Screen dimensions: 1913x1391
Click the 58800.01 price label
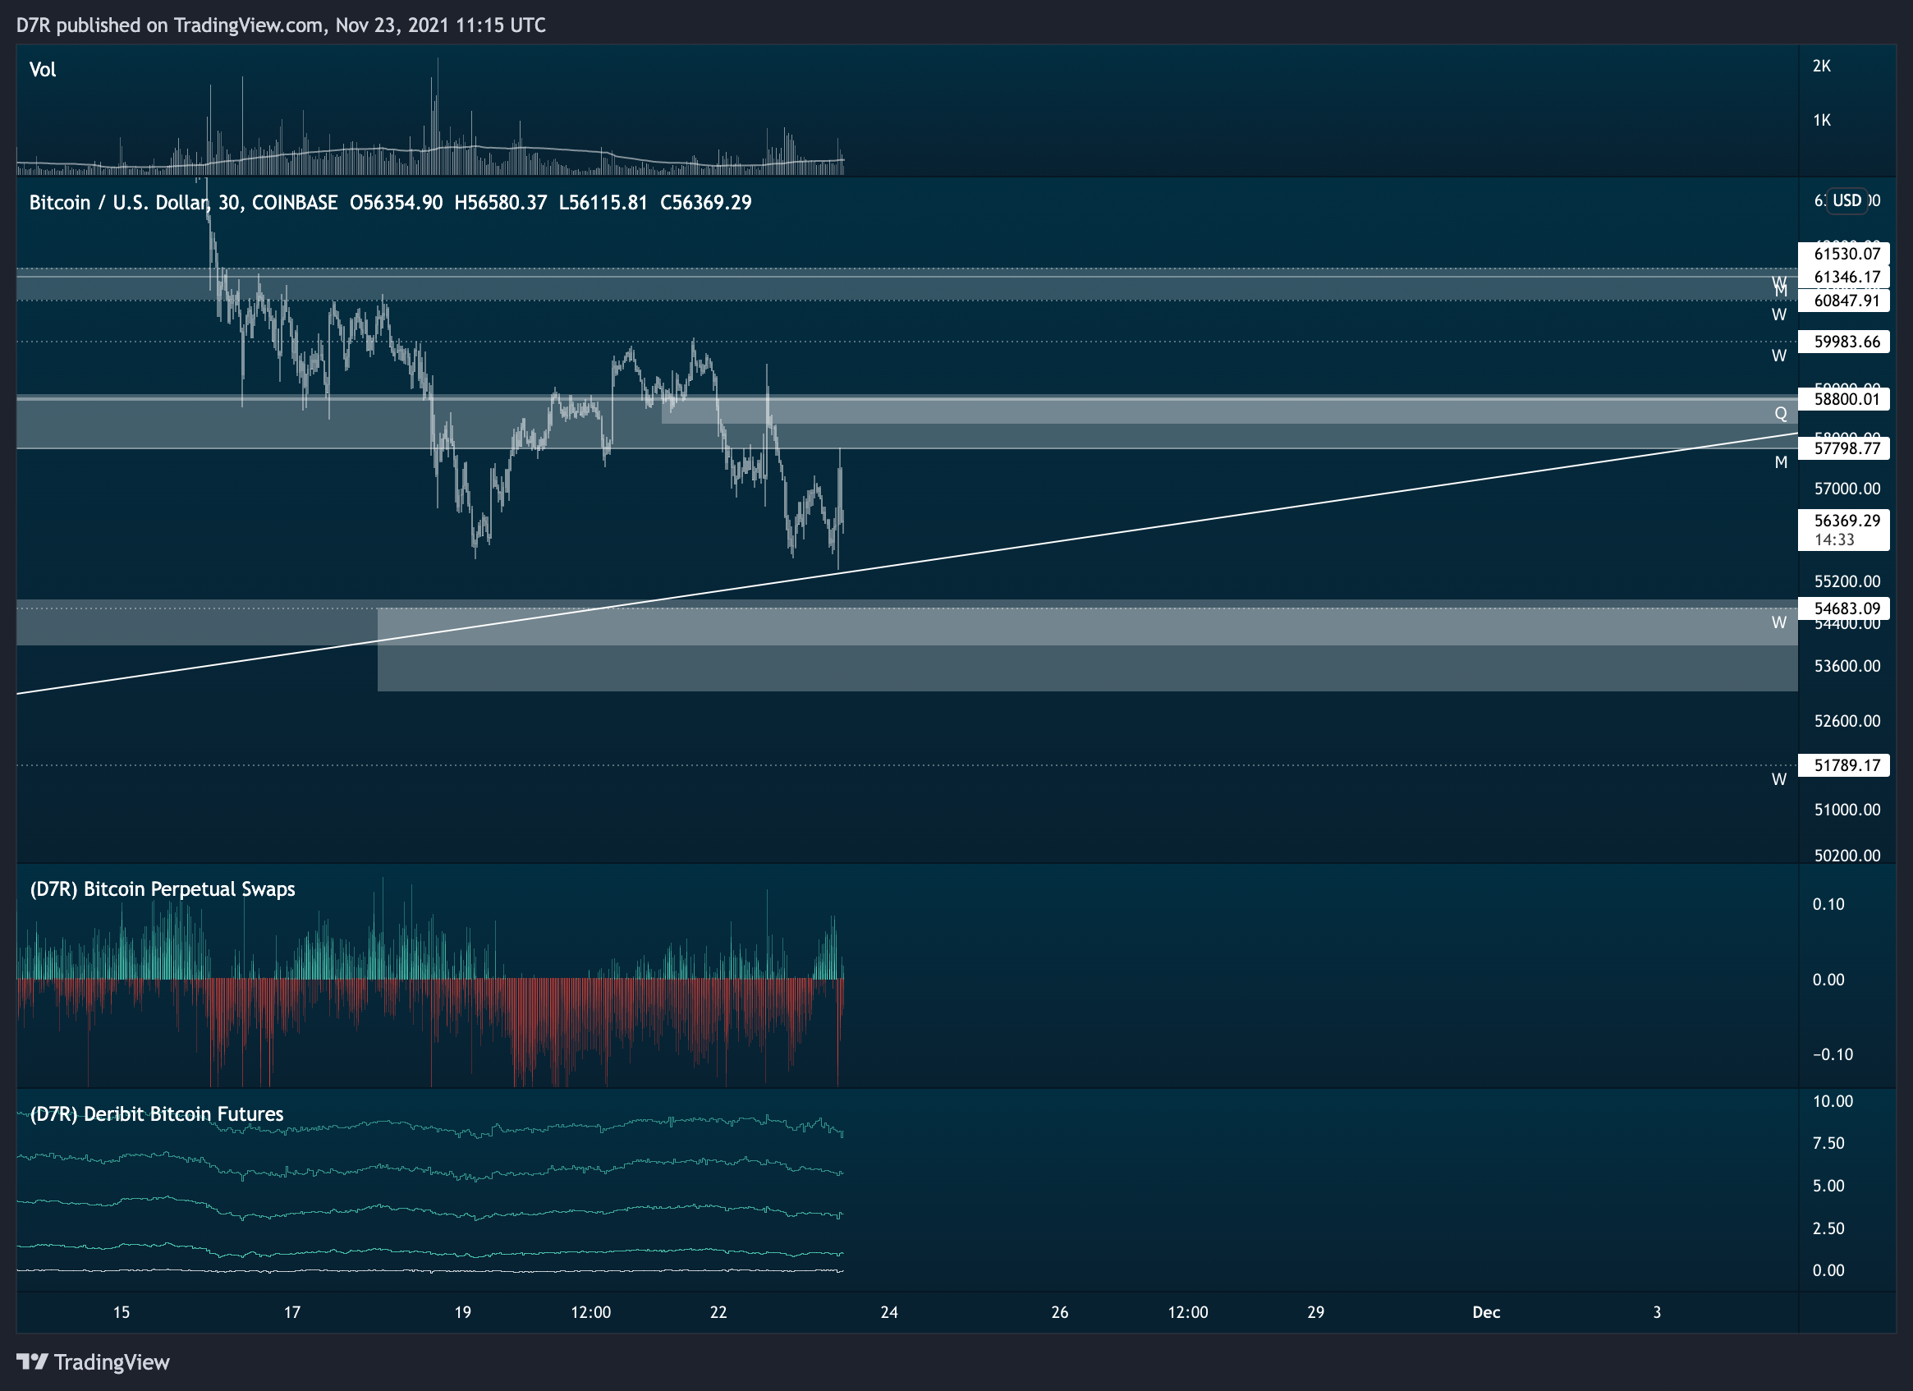(1844, 399)
